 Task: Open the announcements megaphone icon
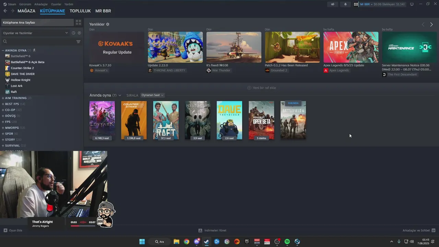point(333,4)
